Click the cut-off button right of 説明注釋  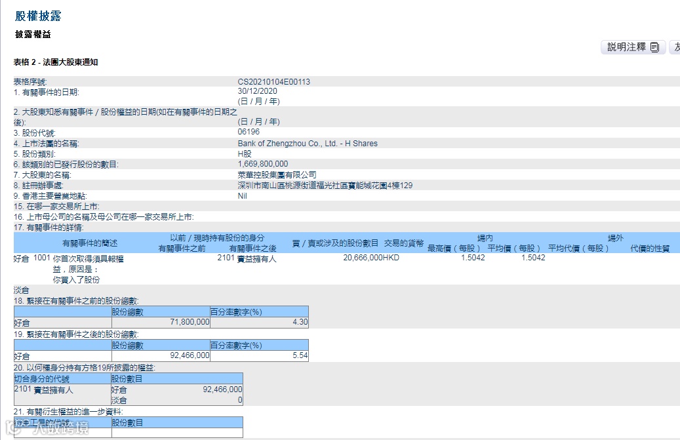coord(675,47)
